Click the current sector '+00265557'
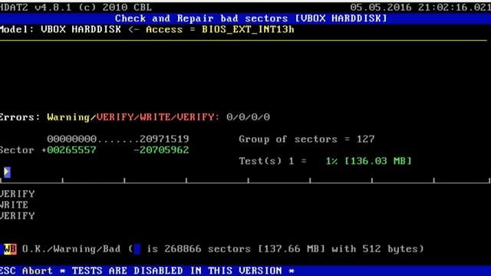The width and height of the screenshot is (491, 276). (68, 150)
